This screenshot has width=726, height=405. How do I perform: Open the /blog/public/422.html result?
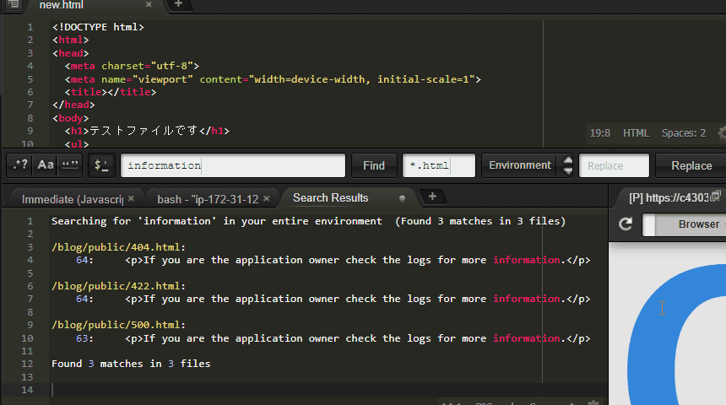(118, 286)
